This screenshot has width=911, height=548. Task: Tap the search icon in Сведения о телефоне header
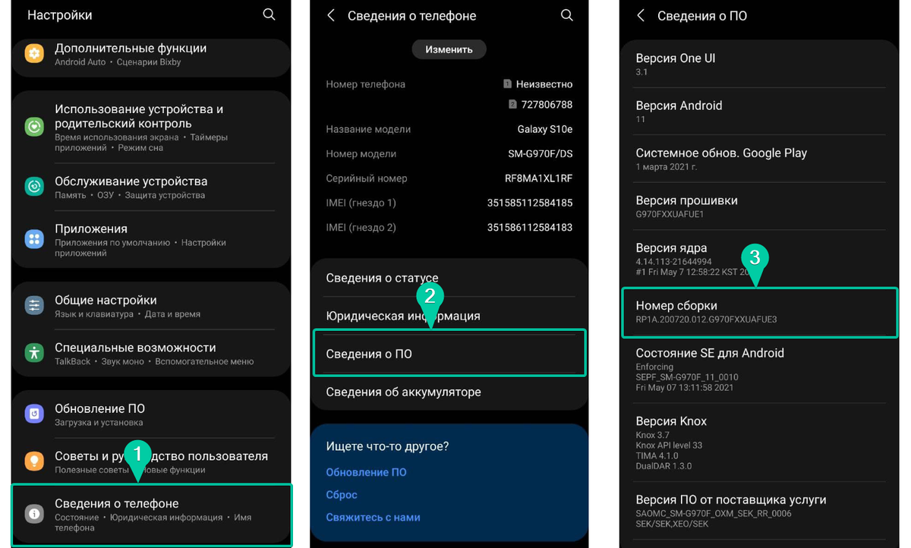click(566, 15)
